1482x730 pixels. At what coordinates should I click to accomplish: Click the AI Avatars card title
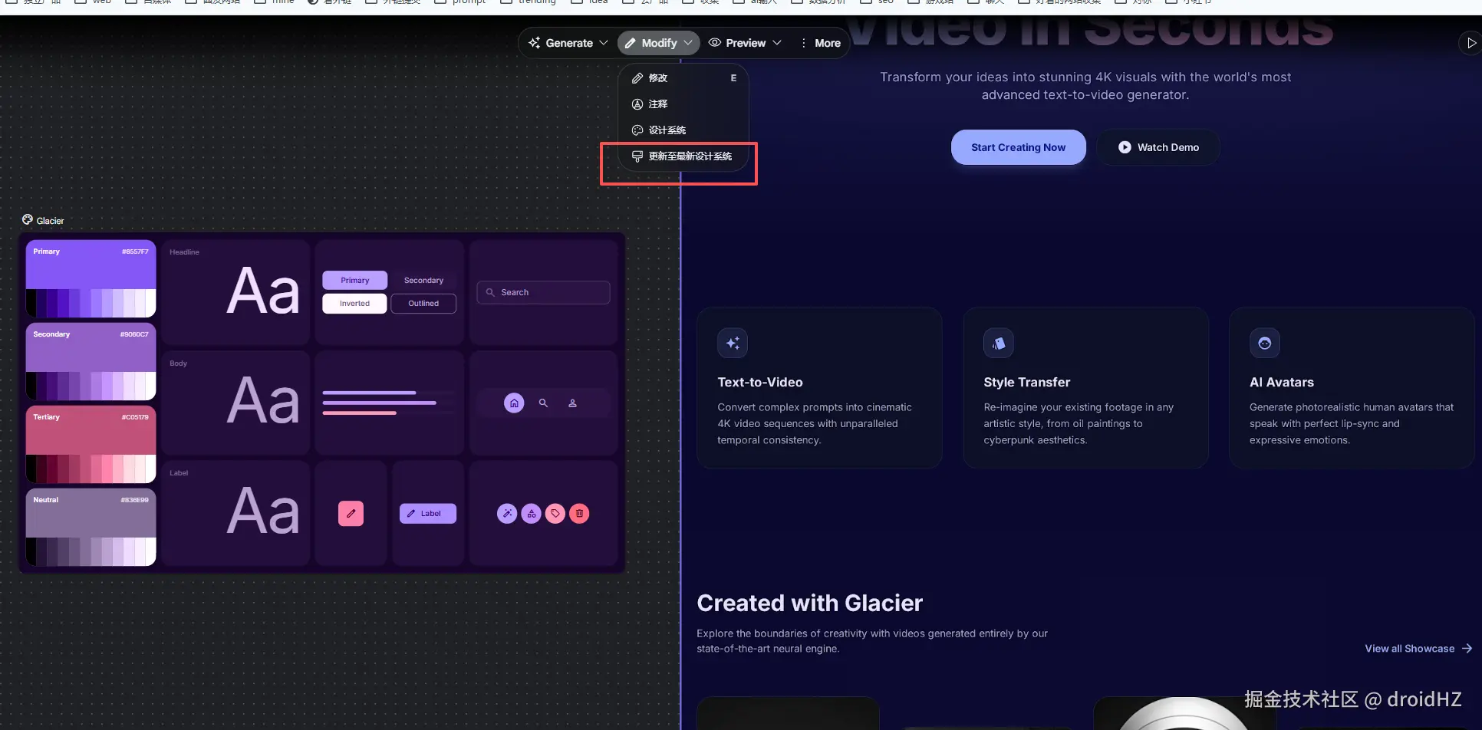pyautogui.click(x=1281, y=383)
